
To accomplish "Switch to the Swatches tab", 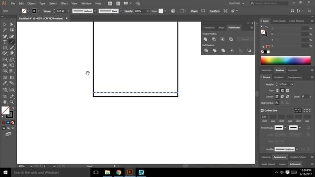I will (266, 70).
